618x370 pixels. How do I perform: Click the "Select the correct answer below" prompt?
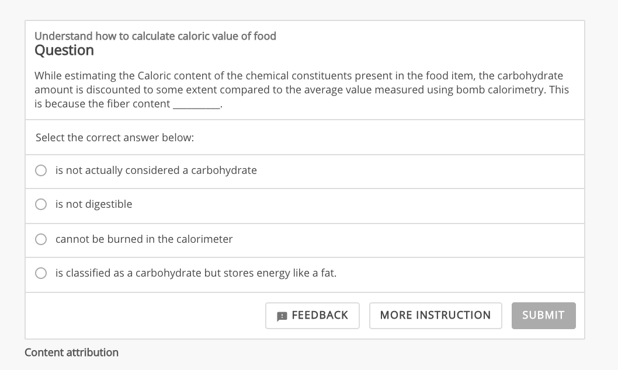click(114, 137)
